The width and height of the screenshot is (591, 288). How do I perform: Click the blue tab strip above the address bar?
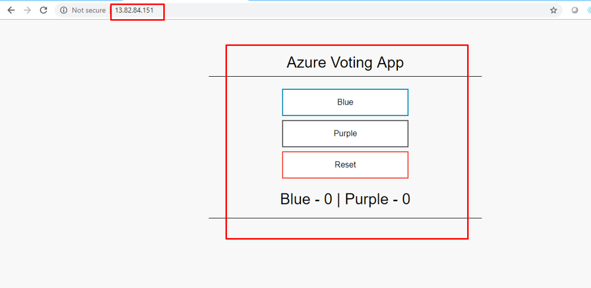point(419,1)
